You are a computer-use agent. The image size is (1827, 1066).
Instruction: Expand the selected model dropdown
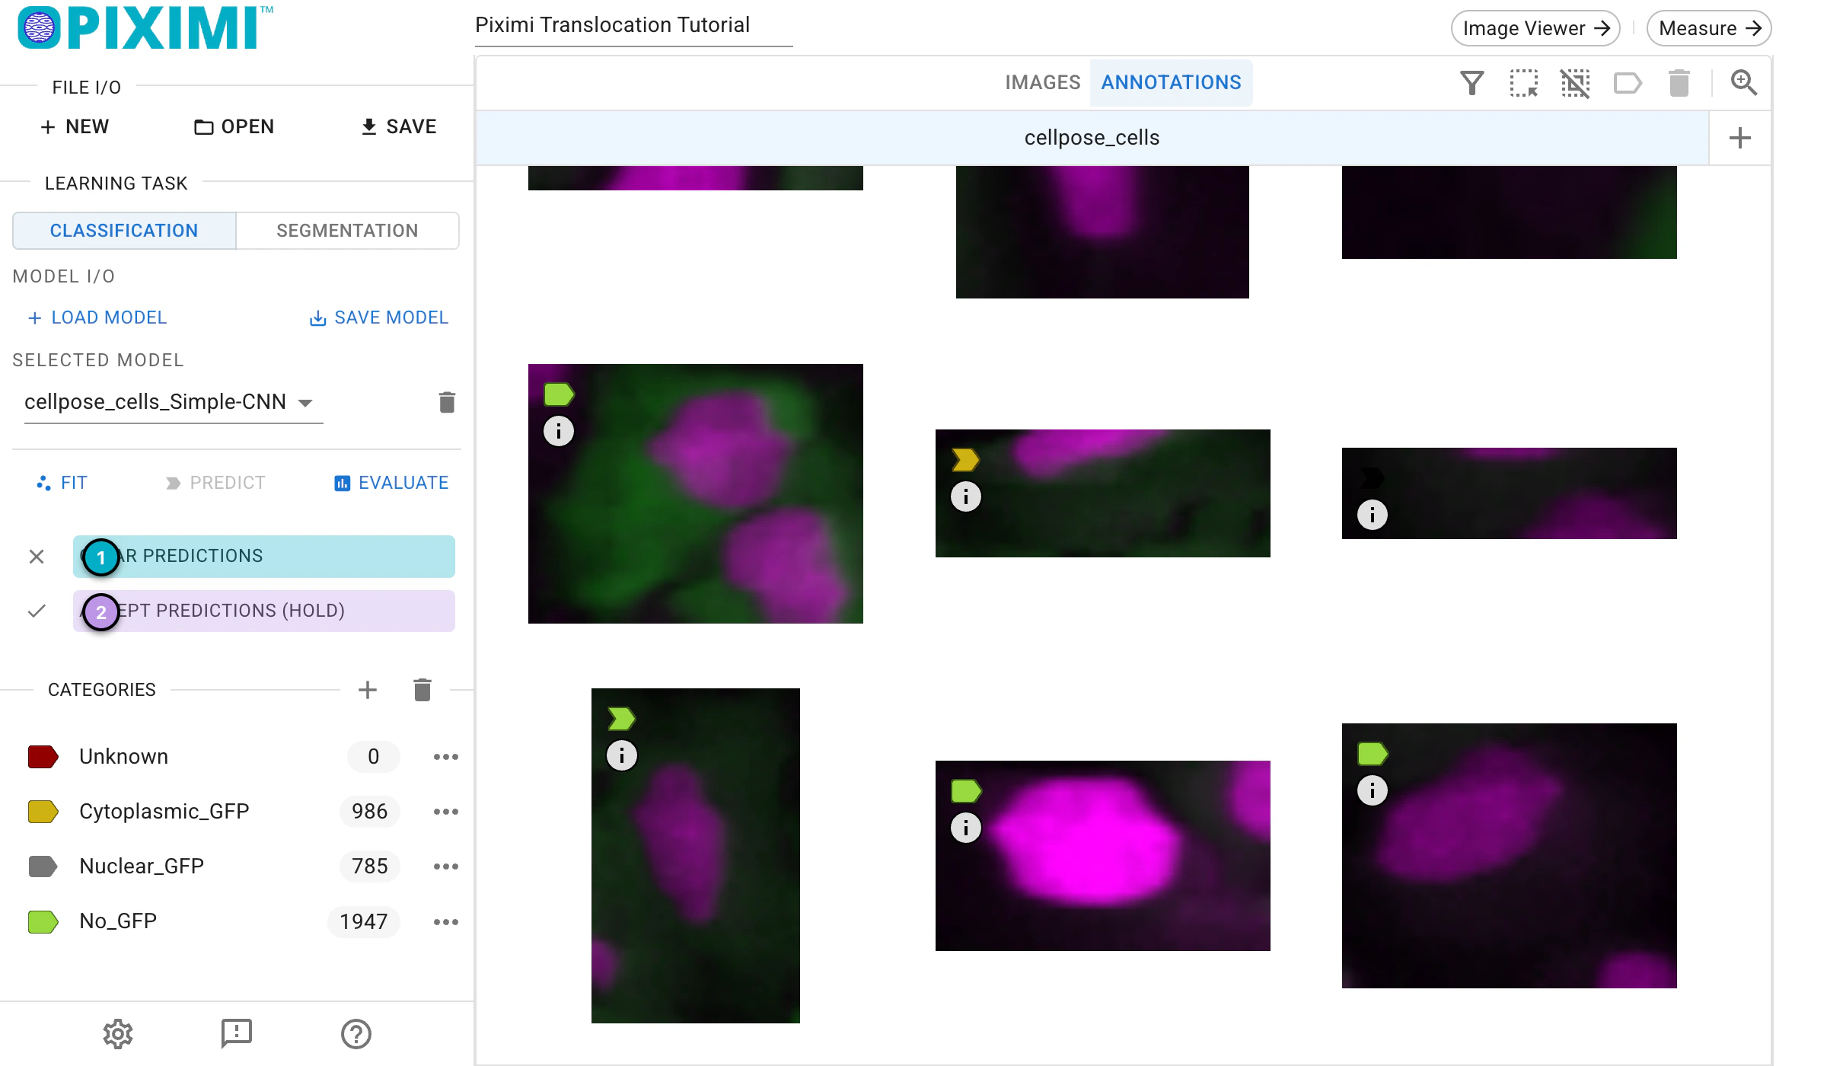[174, 402]
